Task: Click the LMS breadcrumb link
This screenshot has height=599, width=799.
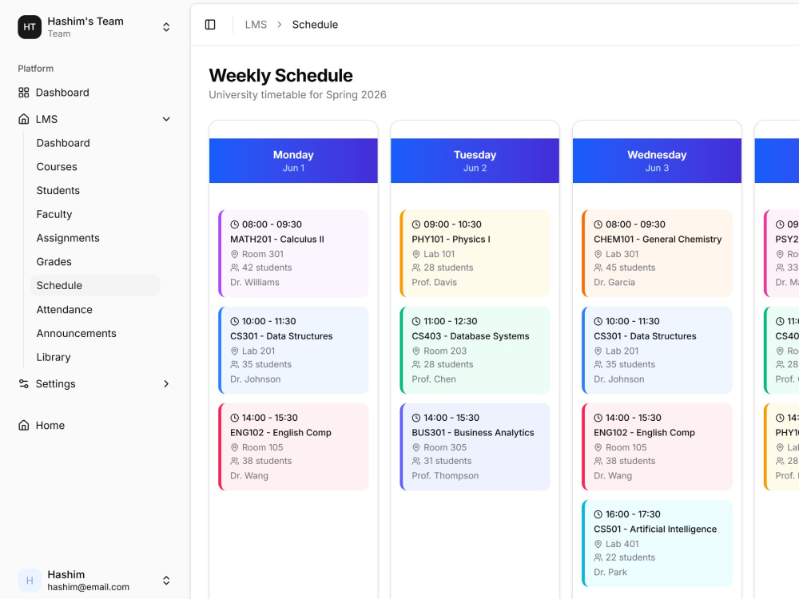Action: click(256, 25)
